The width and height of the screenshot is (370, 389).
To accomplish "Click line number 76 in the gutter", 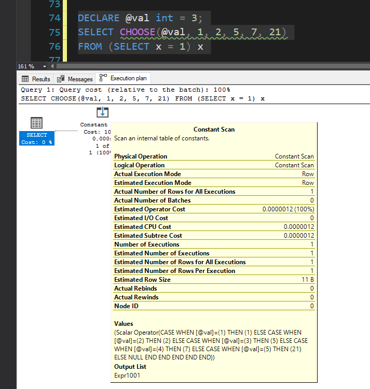I will click(x=54, y=47).
